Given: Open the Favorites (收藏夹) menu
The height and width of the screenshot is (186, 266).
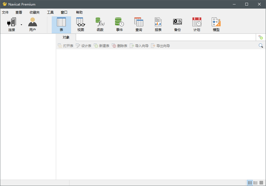Looking at the screenshot, I should pyautogui.click(x=35, y=12).
